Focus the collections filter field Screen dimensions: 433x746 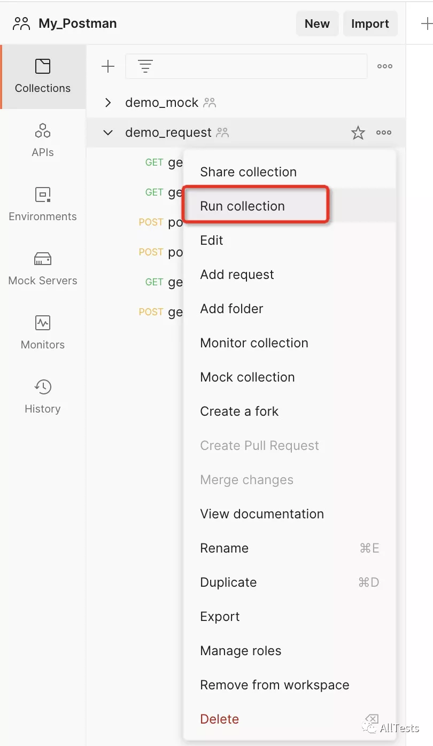pyautogui.click(x=246, y=66)
